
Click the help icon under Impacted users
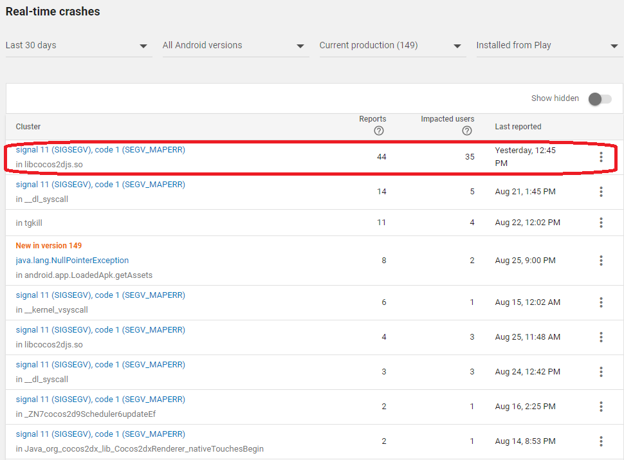(x=467, y=131)
